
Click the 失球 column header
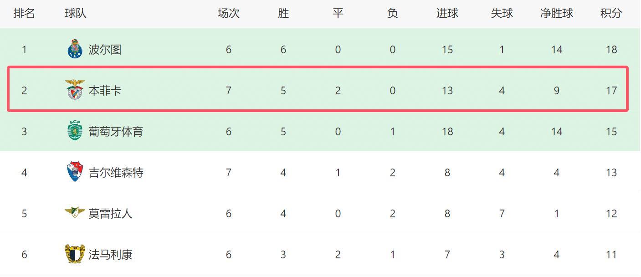tap(502, 14)
